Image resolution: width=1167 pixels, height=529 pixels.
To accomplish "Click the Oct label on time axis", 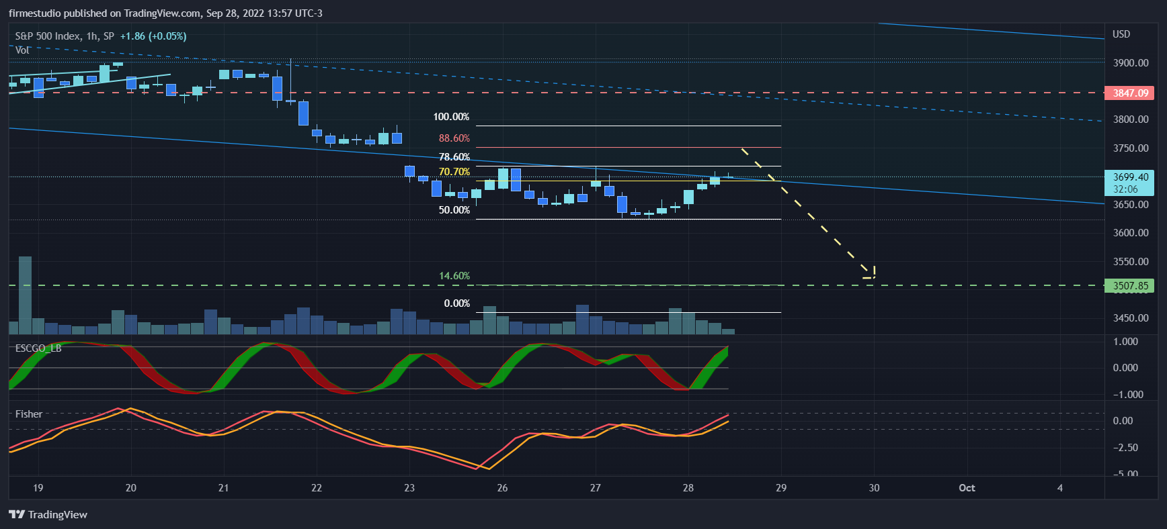I will coord(967,488).
